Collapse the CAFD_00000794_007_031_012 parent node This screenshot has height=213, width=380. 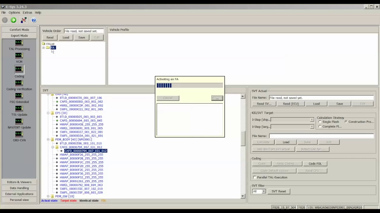pos(53,147)
